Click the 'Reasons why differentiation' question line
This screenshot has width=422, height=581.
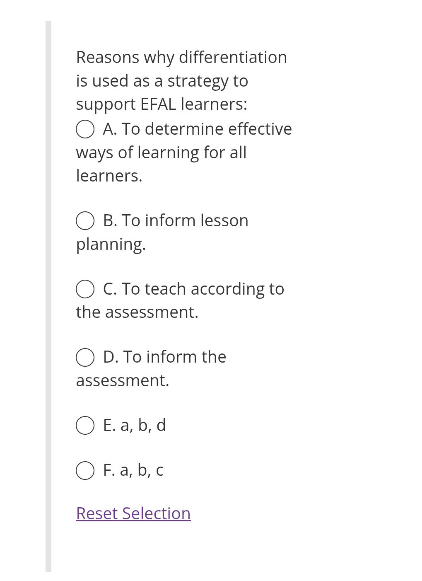(181, 57)
